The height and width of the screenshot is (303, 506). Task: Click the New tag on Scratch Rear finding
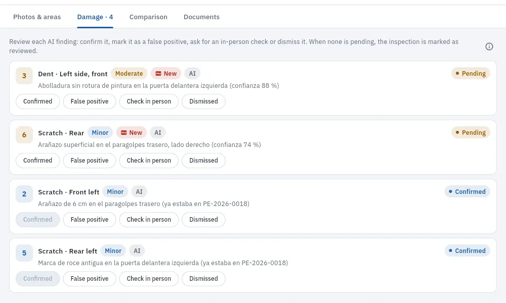132,133
